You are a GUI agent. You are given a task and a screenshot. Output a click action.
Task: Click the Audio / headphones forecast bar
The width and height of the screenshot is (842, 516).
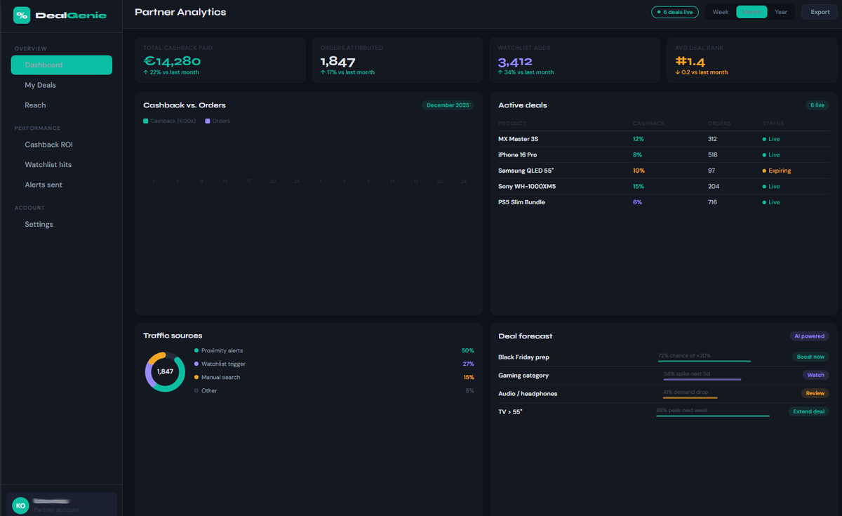coord(690,398)
